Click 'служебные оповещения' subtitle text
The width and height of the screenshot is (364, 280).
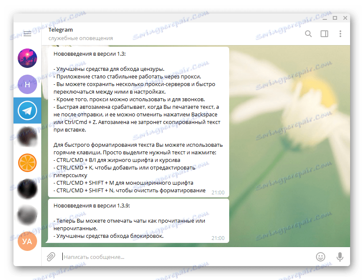[x=80, y=38]
